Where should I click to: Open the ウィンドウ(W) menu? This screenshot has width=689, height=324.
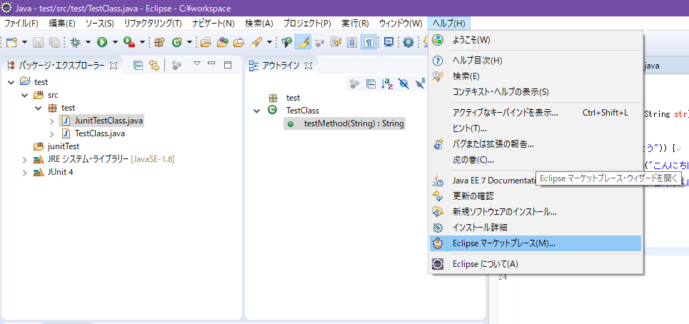401,24
